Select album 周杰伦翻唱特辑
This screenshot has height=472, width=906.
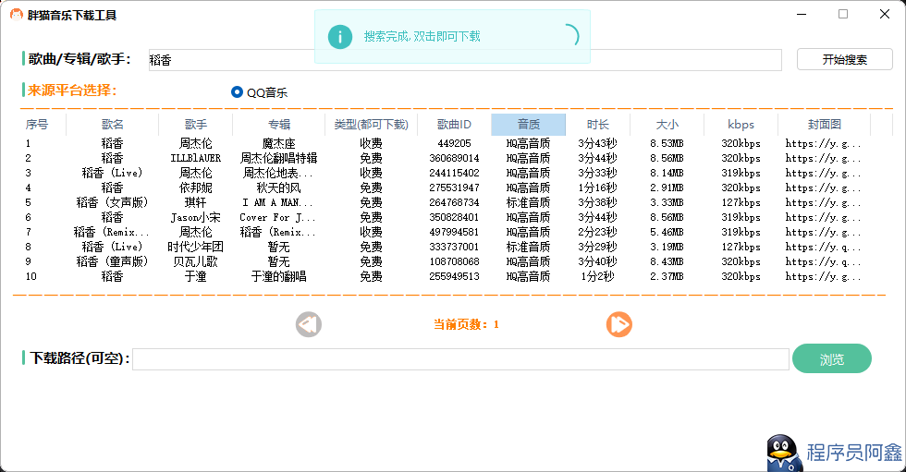(x=279, y=158)
